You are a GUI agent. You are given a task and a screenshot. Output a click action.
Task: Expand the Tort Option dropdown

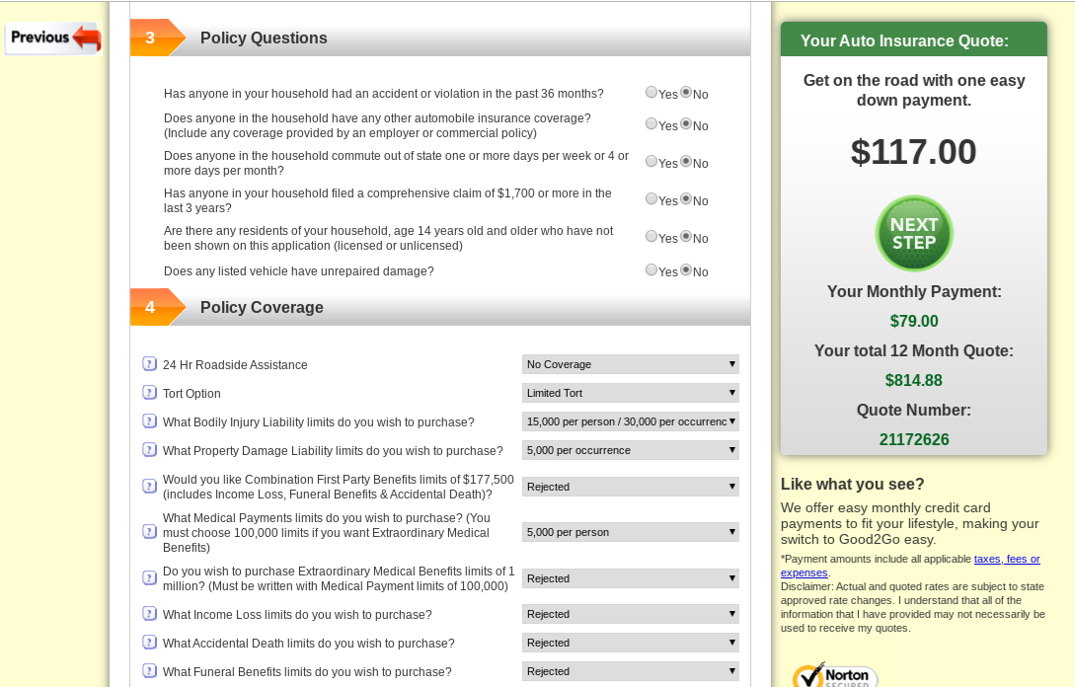tap(630, 393)
